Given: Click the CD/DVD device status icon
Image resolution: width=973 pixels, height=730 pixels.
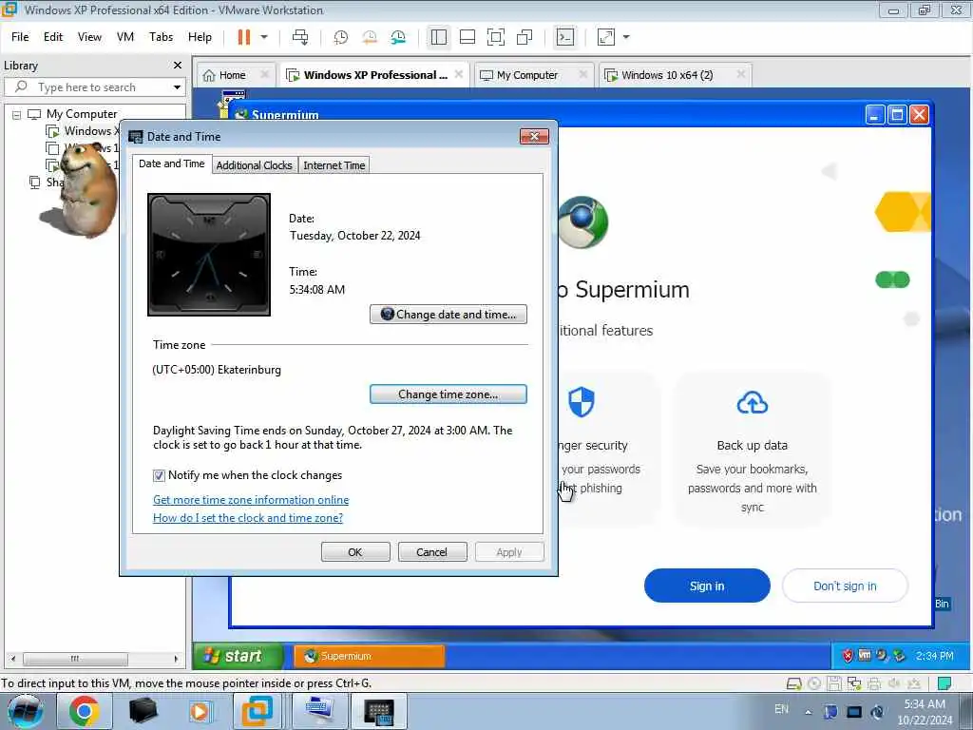Looking at the screenshot, I should 814,683.
